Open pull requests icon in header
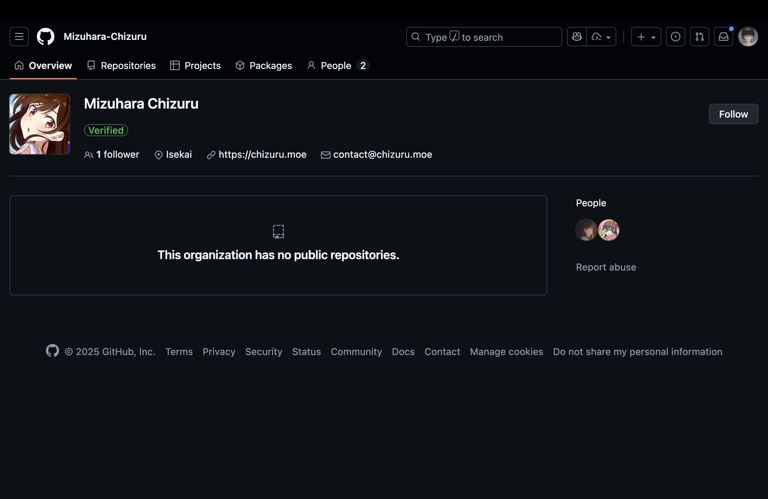 [699, 37]
